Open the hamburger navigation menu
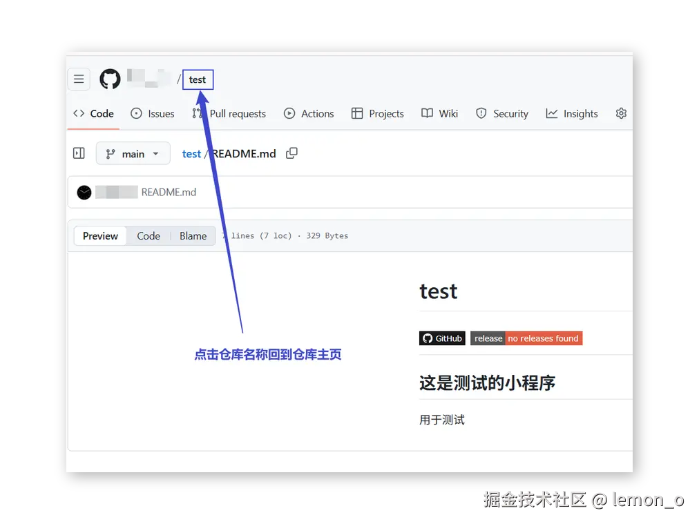 79,79
